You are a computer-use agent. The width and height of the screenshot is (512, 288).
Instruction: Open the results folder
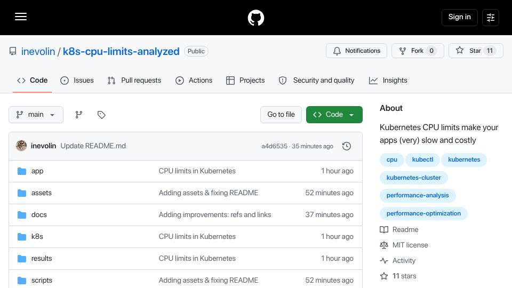(x=42, y=259)
